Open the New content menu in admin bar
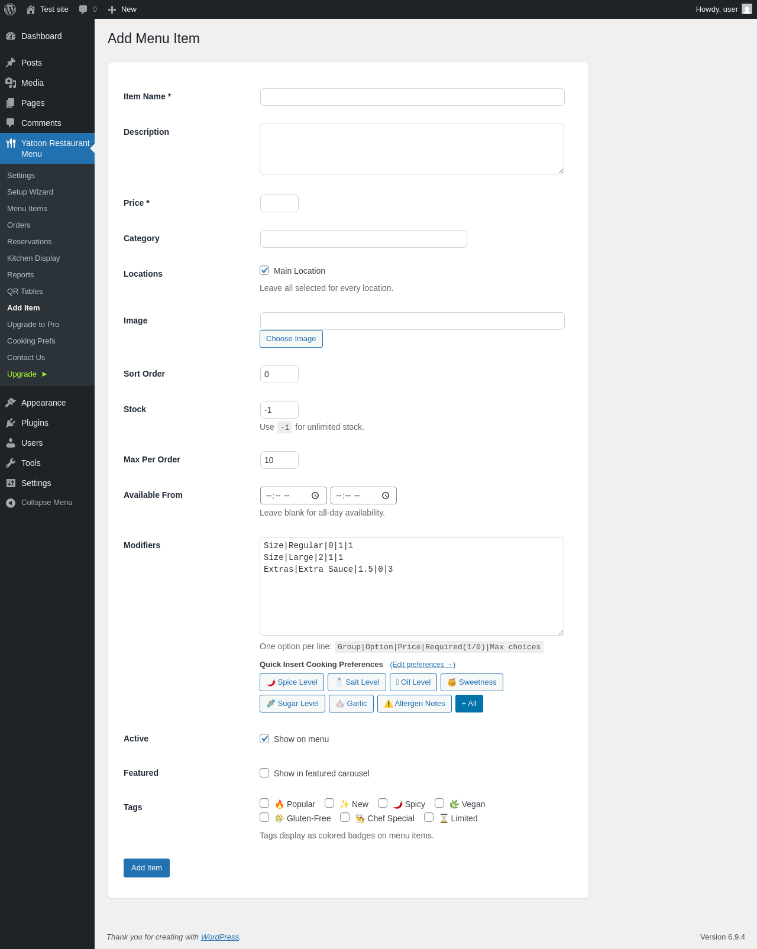Image resolution: width=757 pixels, height=949 pixels. tap(122, 9)
